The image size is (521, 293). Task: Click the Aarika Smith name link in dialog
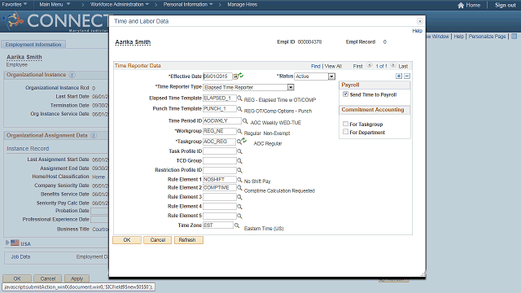(x=133, y=42)
